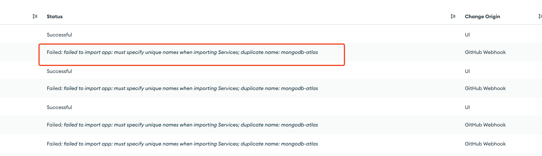Click GitHub Webhook in the bottom row
This screenshot has width=542, height=156.
click(x=485, y=144)
